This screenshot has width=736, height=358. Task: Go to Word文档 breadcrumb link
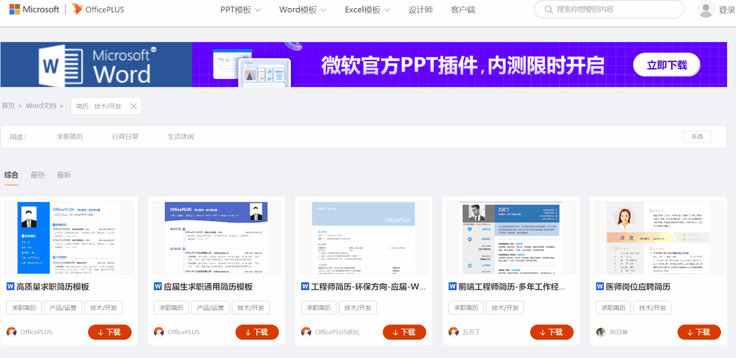click(x=41, y=106)
